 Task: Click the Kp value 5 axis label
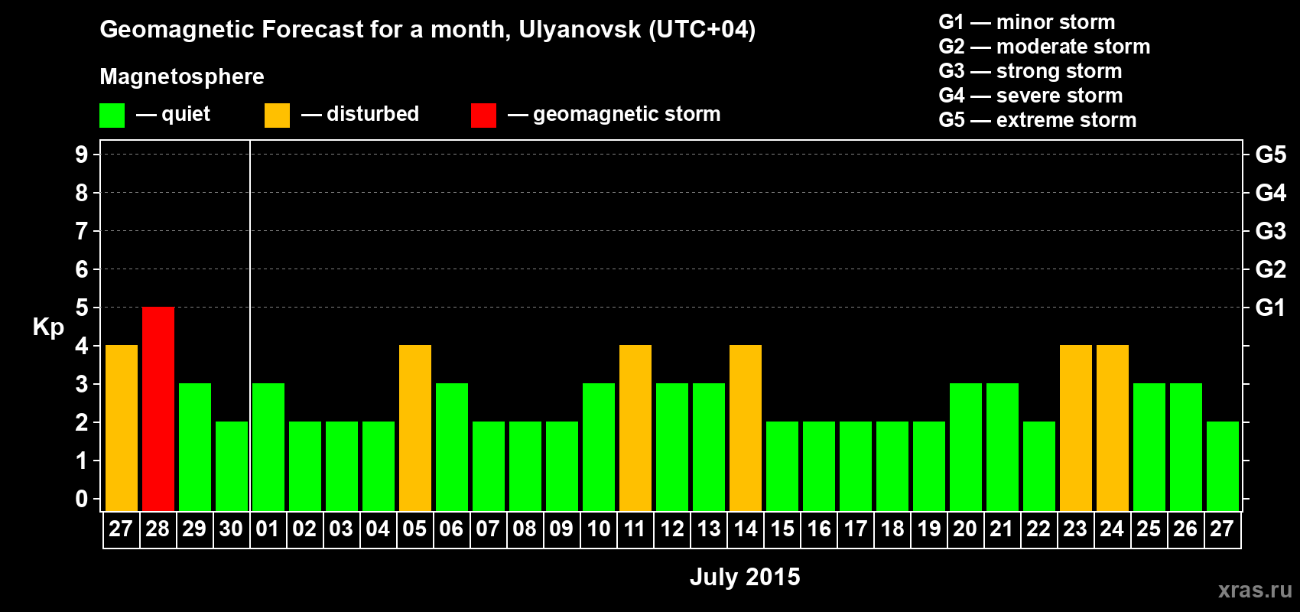point(82,308)
